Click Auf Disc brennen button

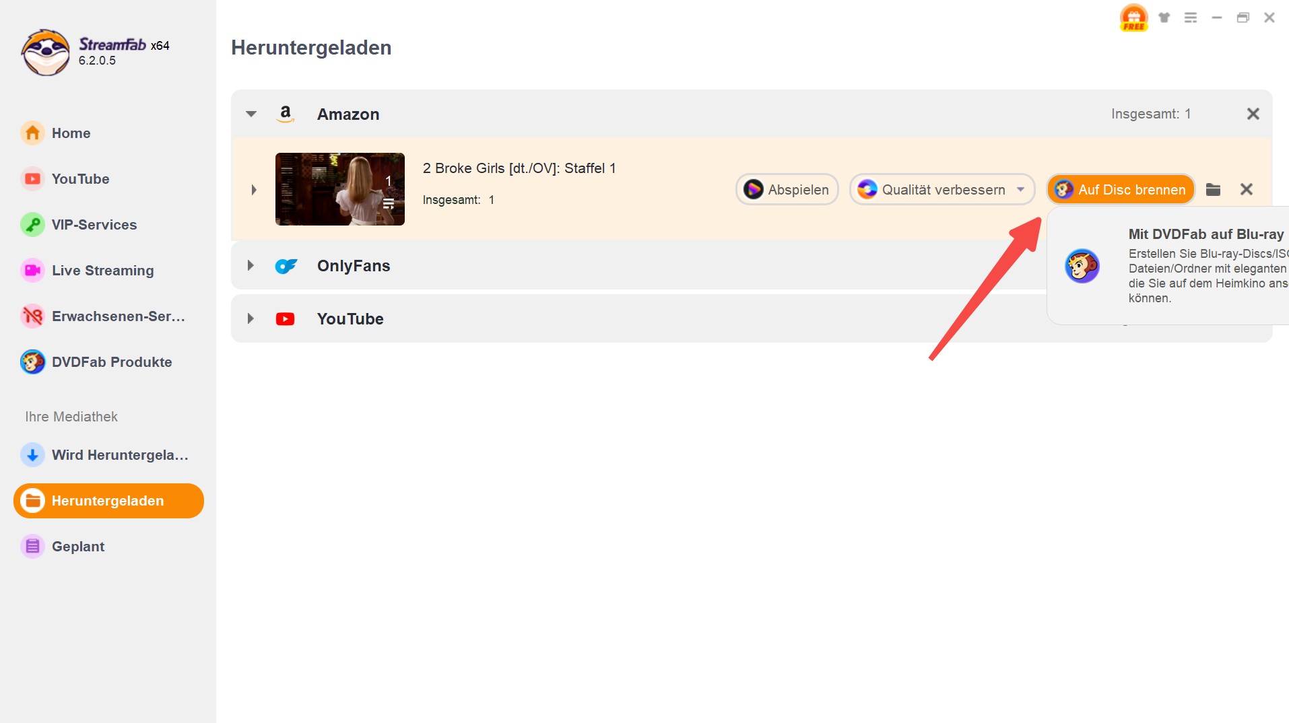[1121, 190]
